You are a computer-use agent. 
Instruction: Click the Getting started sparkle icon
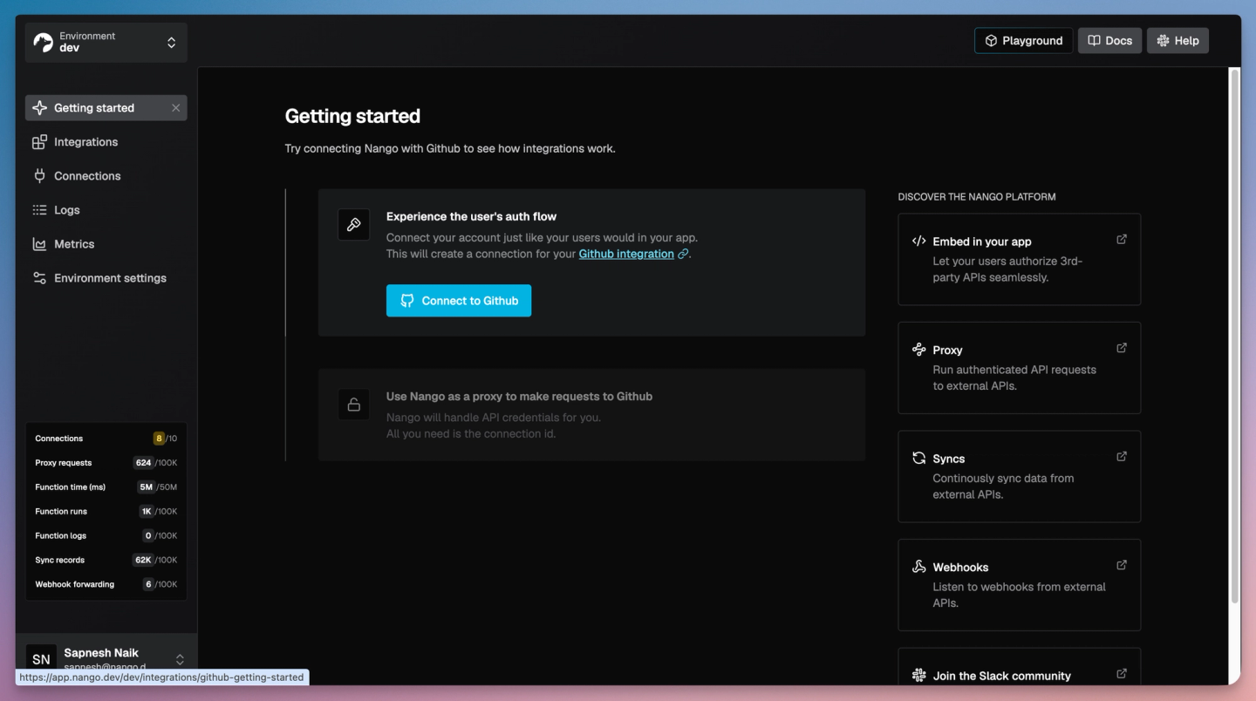39,108
